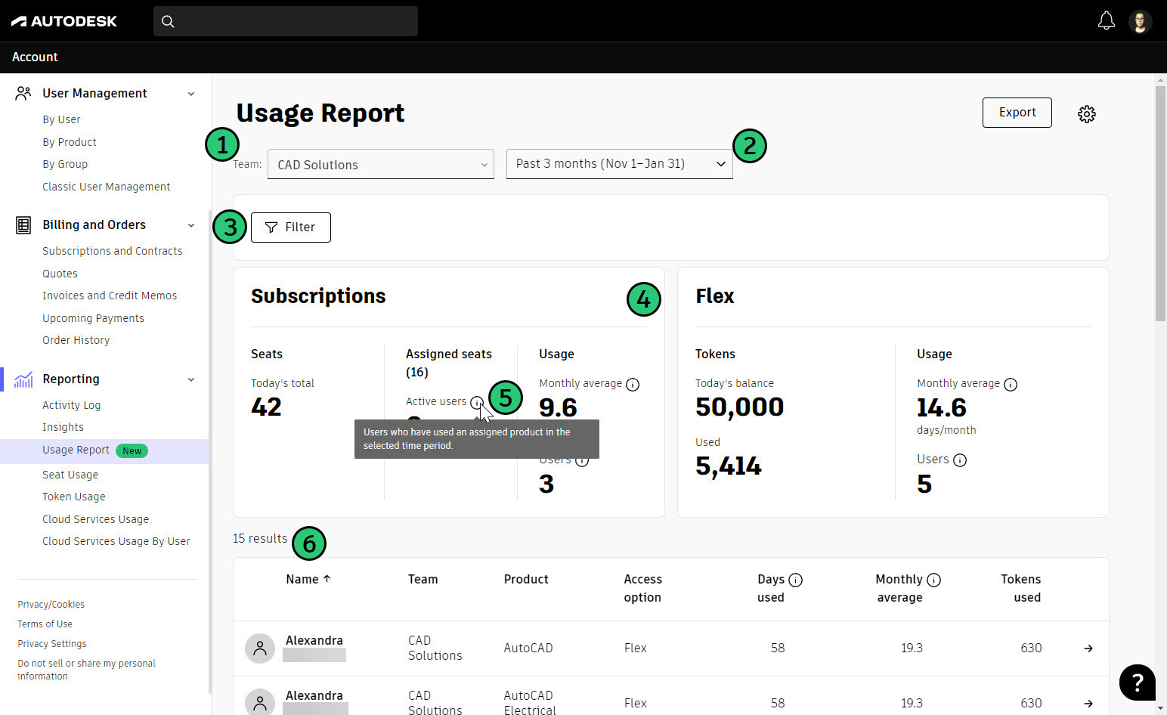Click avatar icon of first Alexandra row
1167x715 pixels.
[x=260, y=648]
